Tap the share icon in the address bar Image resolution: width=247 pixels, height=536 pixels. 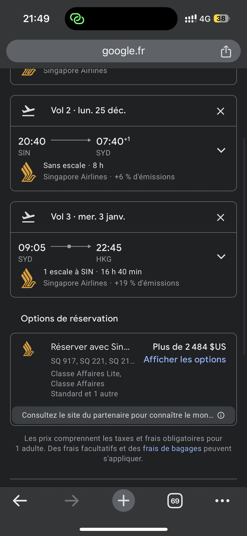point(226,51)
